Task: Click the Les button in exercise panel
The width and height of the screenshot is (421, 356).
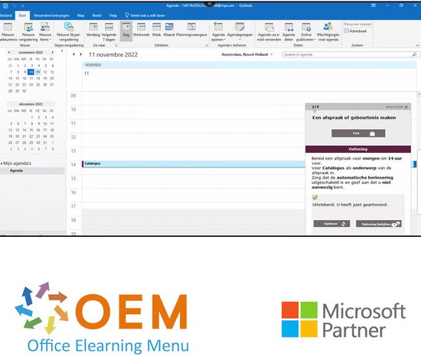Action: 358,133
